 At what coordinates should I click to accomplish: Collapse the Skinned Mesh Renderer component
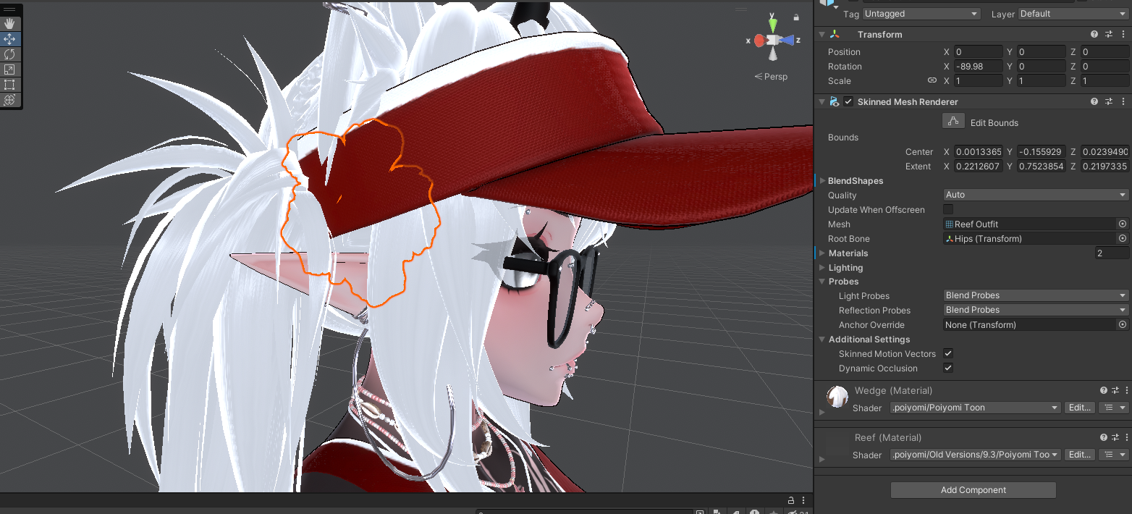[821, 102]
